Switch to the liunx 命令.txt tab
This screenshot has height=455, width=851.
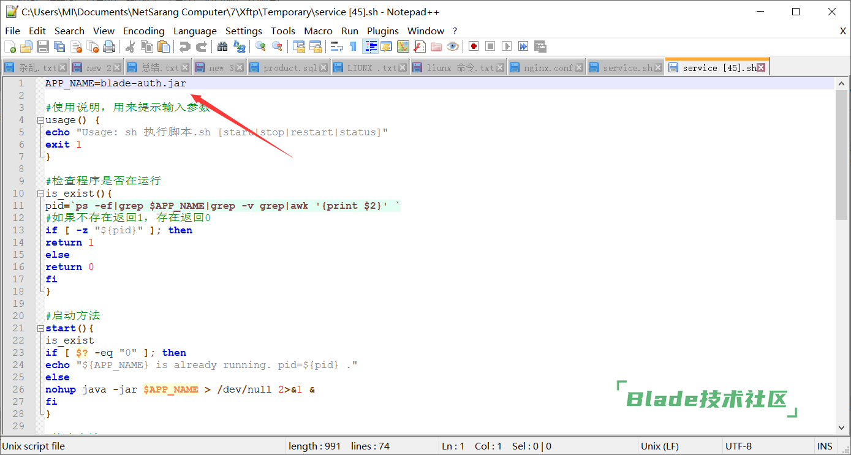point(459,68)
